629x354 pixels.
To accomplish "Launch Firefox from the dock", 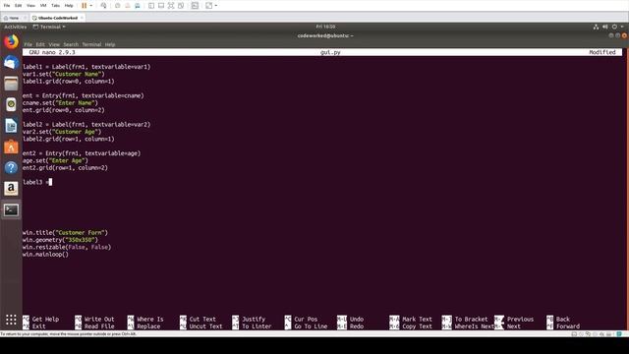I will pyautogui.click(x=11, y=41).
